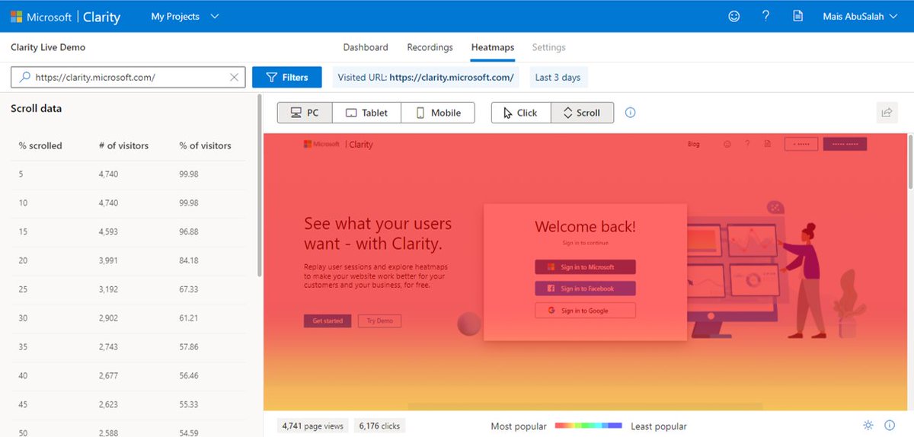Switch to Click heatmap mode
Image resolution: width=914 pixels, height=437 pixels.
click(x=520, y=113)
